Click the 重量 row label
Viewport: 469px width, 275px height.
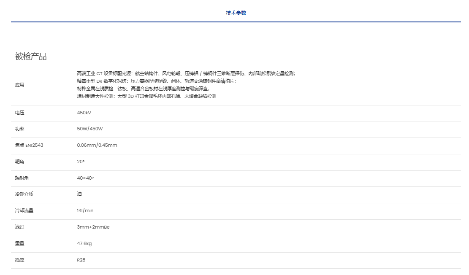[x=19, y=244]
